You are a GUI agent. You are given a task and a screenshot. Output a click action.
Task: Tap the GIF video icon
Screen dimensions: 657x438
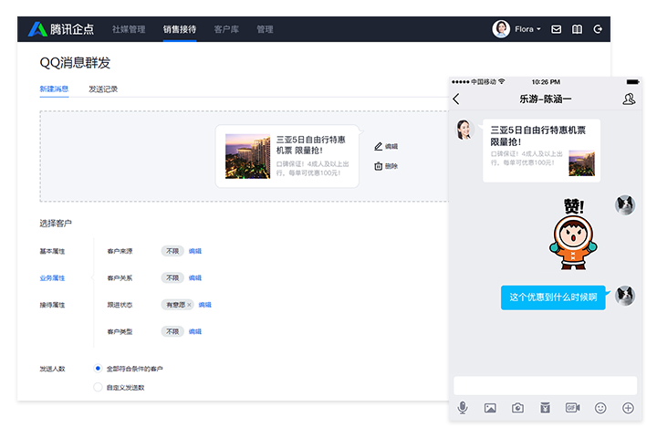572,408
